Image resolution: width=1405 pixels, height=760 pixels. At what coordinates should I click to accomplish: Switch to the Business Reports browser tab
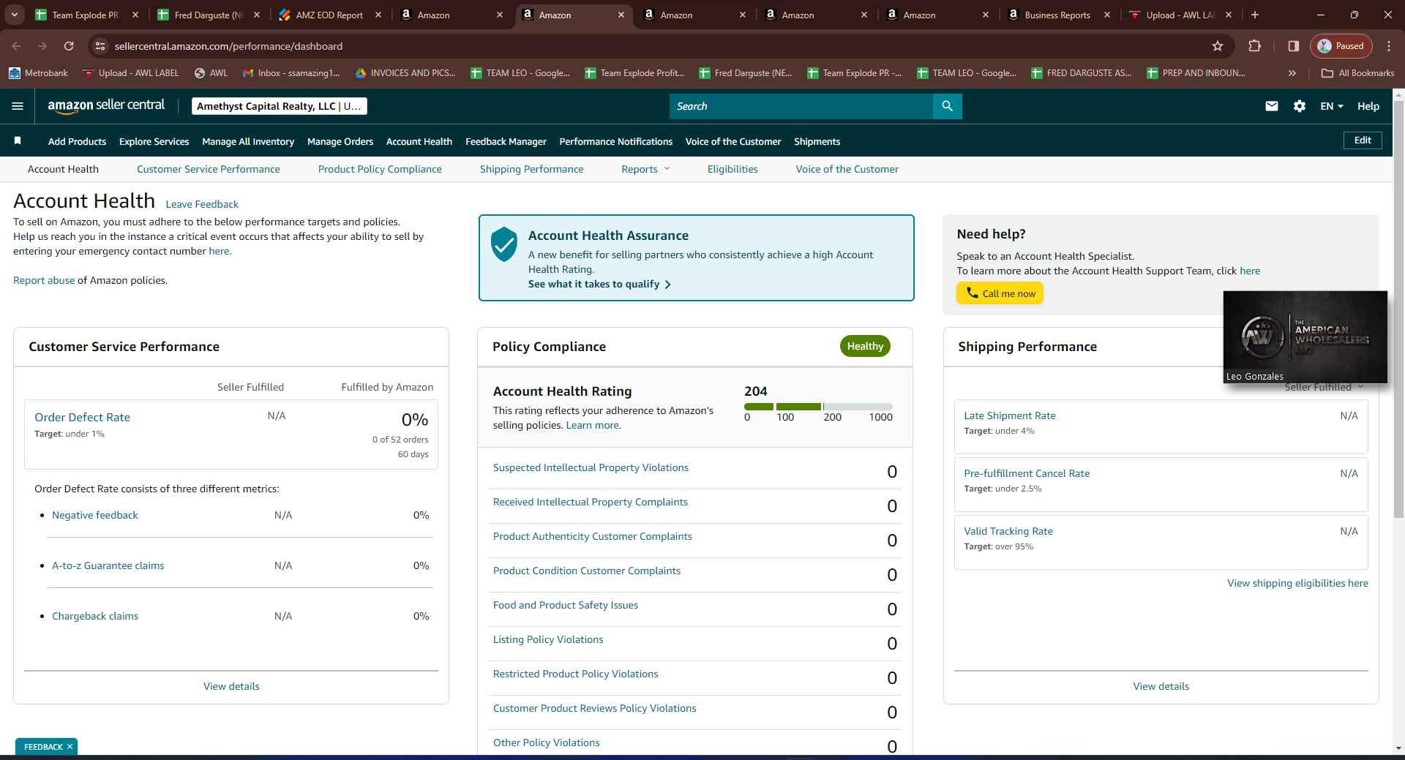tap(1057, 15)
